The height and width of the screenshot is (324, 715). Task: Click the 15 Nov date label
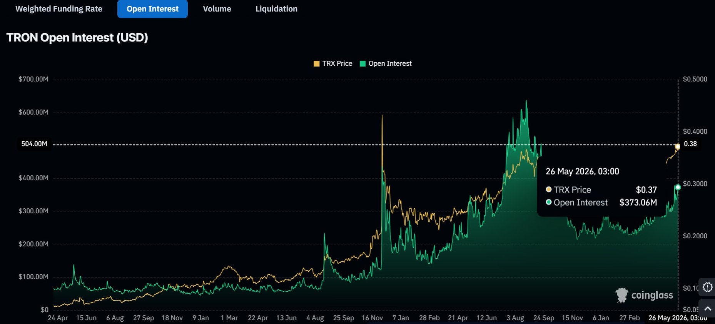point(572,318)
